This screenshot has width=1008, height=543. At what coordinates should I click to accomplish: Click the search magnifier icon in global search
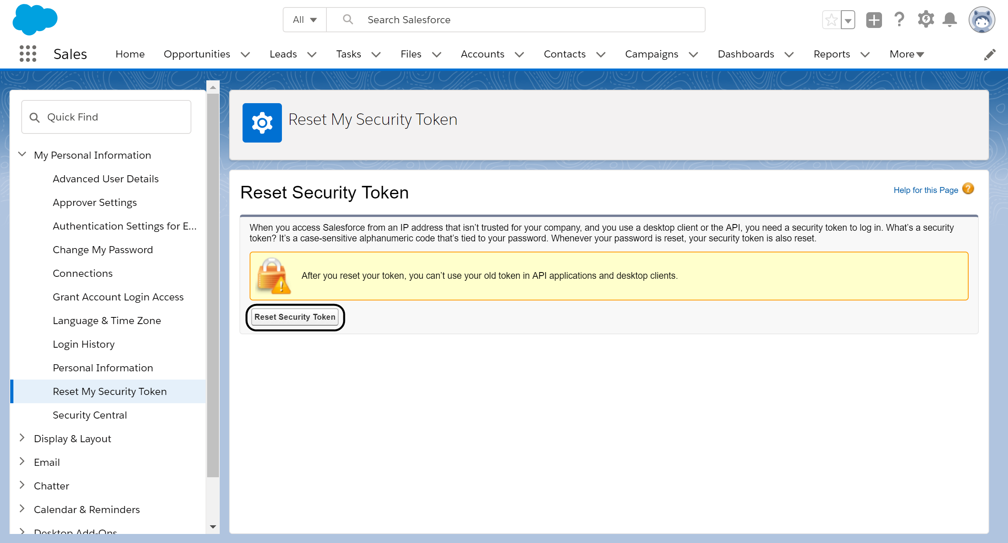click(348, 19)
